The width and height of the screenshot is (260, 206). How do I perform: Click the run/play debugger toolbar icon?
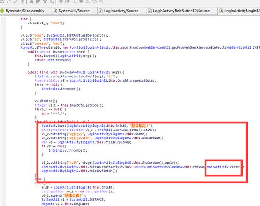click(x=67, y=1)
